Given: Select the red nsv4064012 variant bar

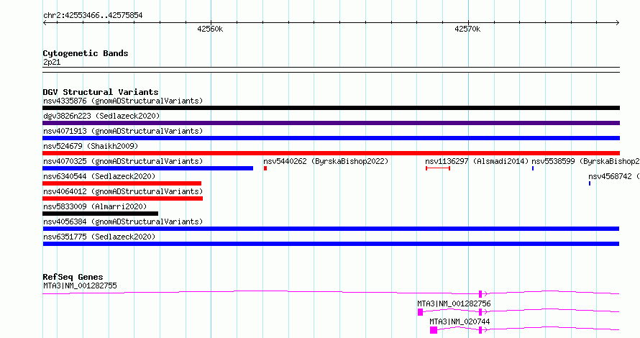Looking at the screenshot, I should (x=122, y=198).
